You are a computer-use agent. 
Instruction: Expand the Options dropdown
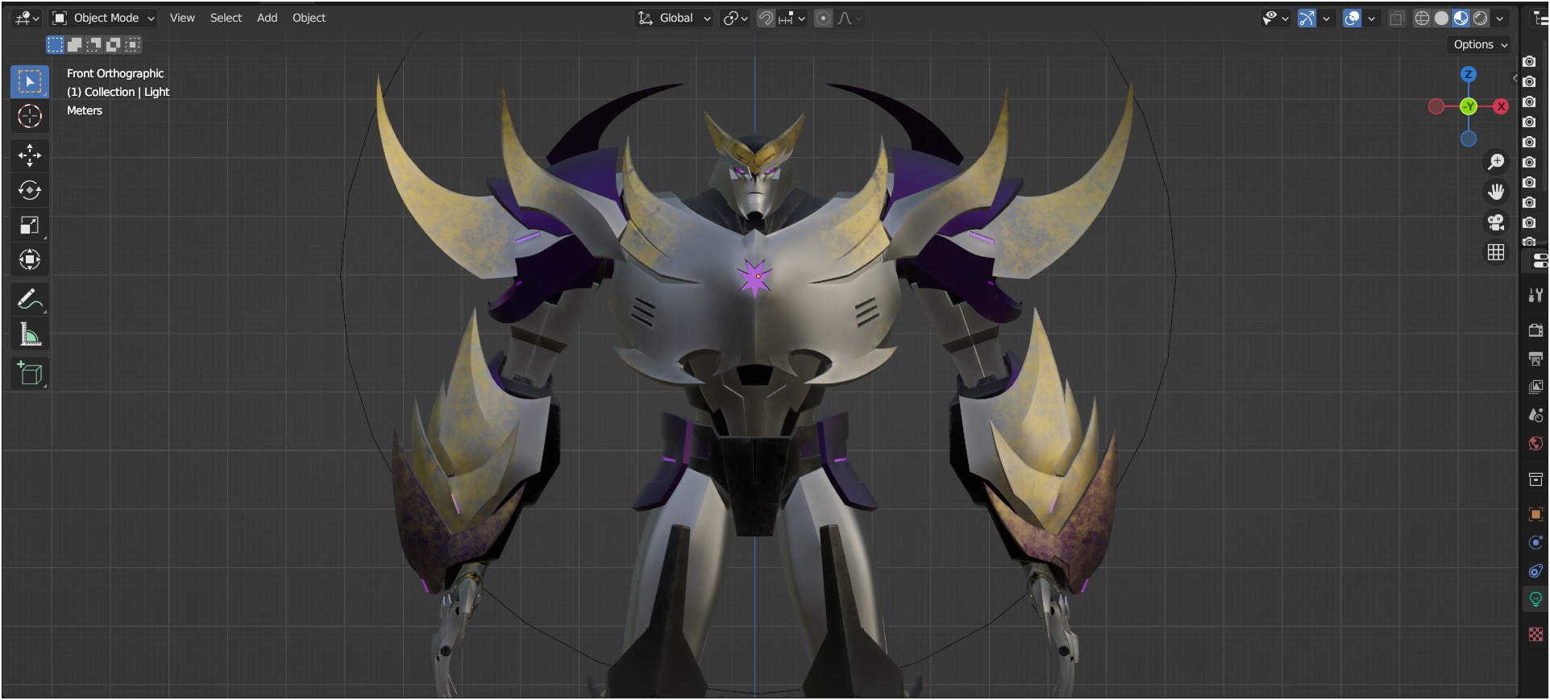click(x=1480, y=44)
